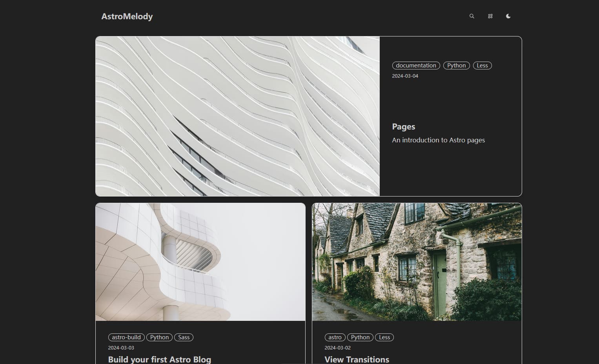Select the Sass tag

point(184,337)
